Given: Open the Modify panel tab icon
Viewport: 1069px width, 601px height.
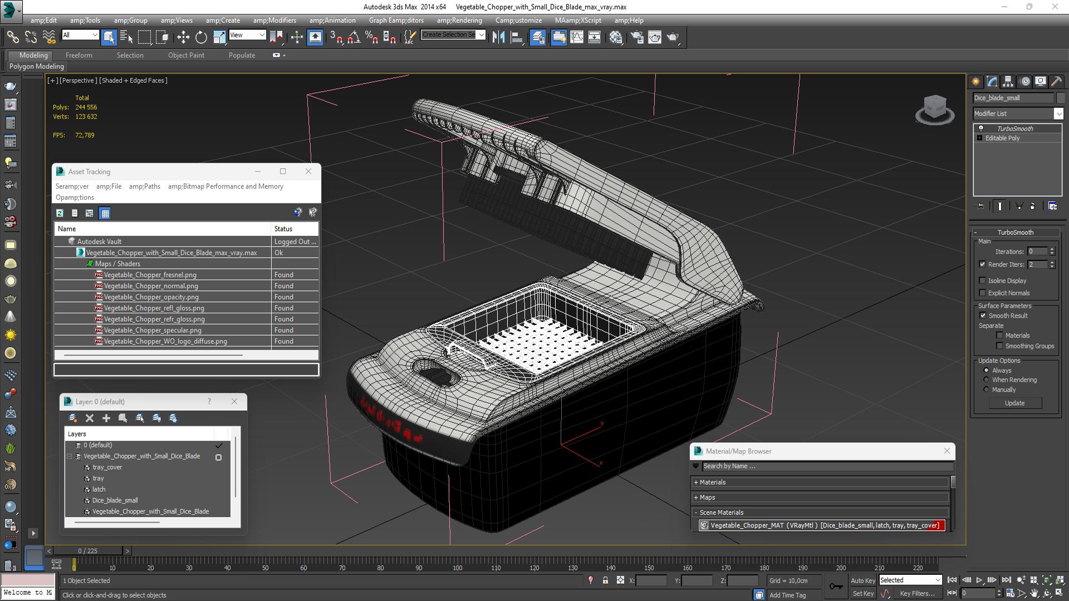Looking at the screenshot, I should pos(992,82).
